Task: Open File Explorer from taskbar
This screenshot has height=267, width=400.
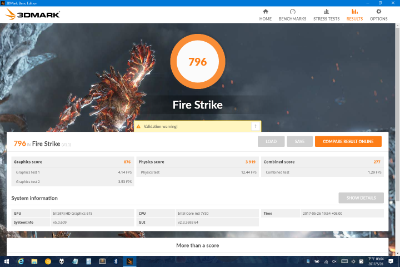Action: point(34,261)
